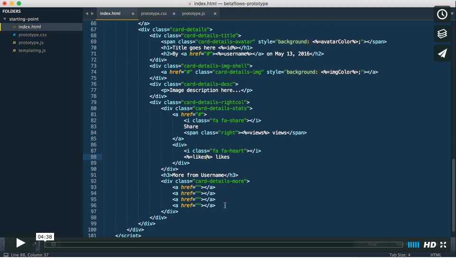
Task: Click the JS icon beside prototype.js
Action: point(14,42)
